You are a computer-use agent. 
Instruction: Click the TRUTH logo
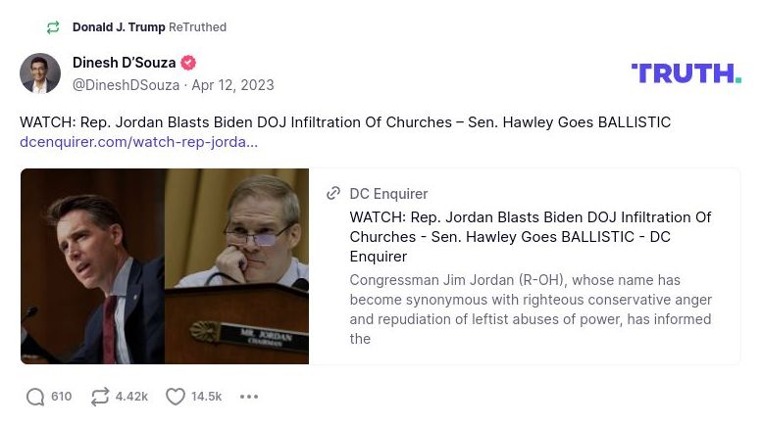tap(686, 73)
